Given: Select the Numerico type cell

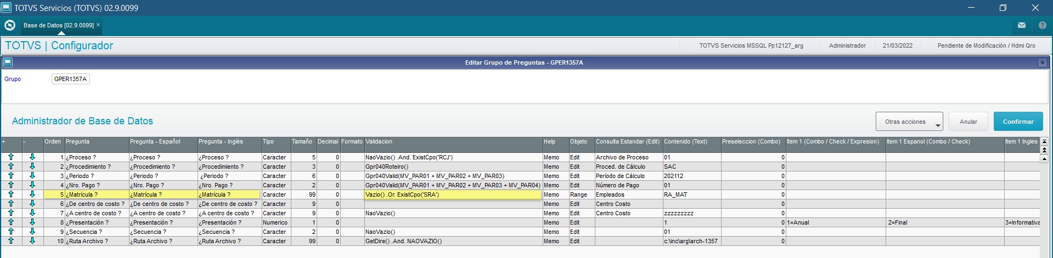Looking at the screenshot, I should coord(275,222).
